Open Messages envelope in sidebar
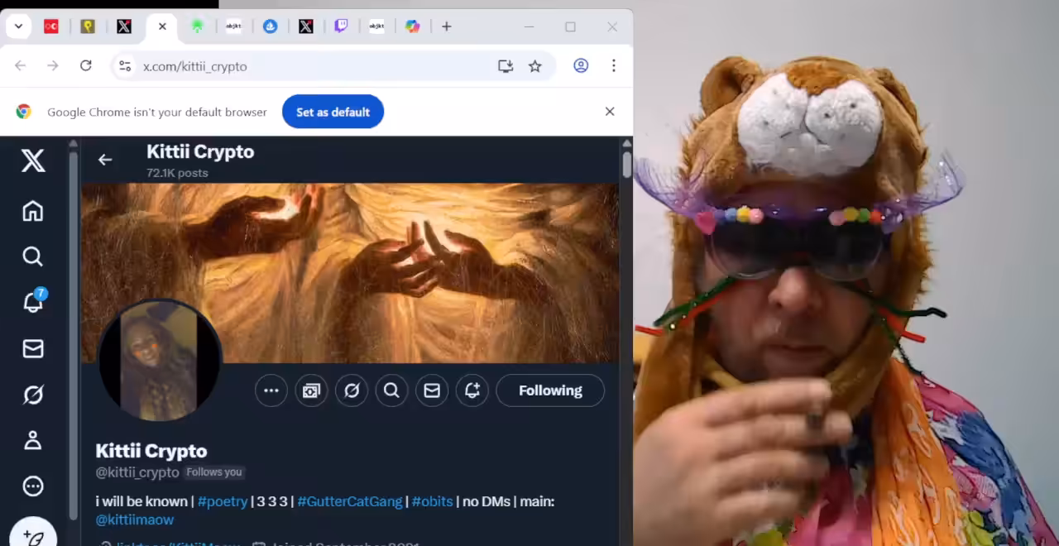Screen dimensions: 1059x546 pyautogui.click(x=33, y=349)
